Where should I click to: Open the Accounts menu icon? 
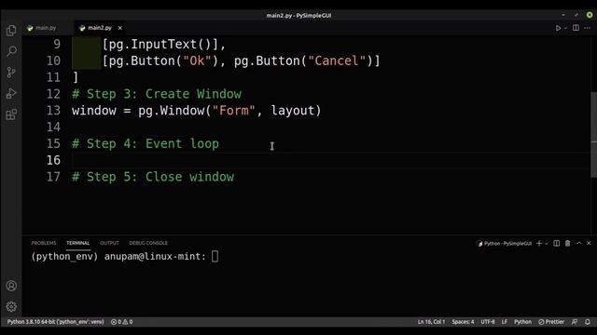tap(11, 286)
